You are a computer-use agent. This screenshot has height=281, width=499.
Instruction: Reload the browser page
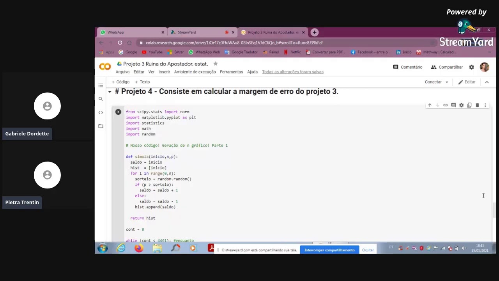pyautogui.click(x=120, y=43)
